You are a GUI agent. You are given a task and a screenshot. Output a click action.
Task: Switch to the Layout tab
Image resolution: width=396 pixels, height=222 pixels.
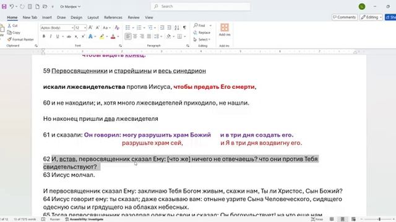point(93,17)
